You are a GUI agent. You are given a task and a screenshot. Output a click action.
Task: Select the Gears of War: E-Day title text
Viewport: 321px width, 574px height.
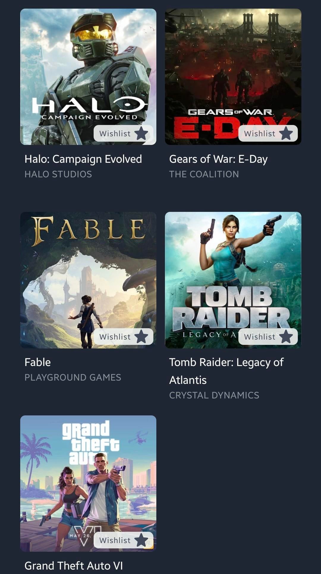218,159
